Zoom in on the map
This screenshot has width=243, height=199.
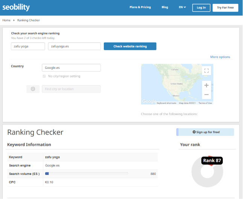click(x=206, y=85)
